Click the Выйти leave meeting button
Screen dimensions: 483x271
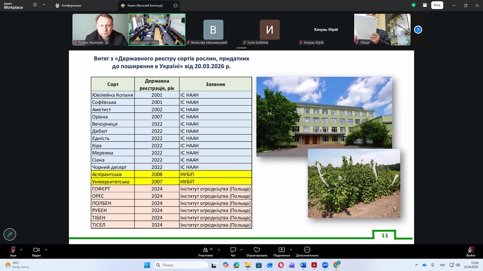470,250
